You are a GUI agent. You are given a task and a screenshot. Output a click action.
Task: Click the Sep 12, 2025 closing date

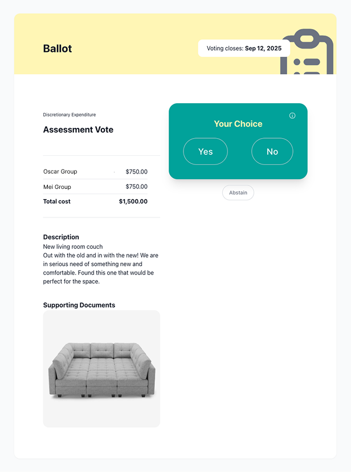point(264,49)
